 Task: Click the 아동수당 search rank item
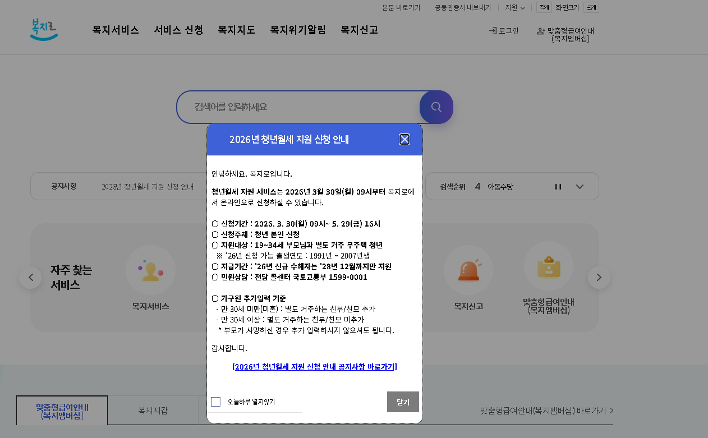500,187
